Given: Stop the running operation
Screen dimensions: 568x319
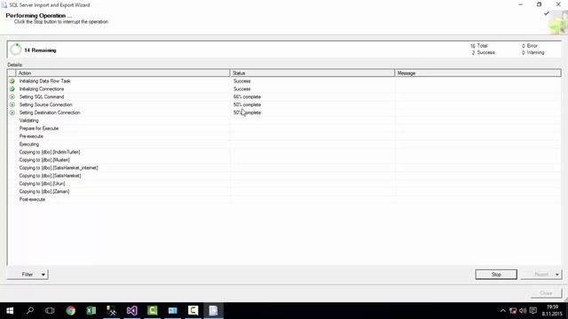Looking at the screenshot, I should (496, 275).
